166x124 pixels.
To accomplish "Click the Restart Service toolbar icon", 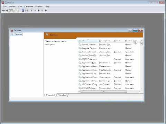I will (46, 11).
